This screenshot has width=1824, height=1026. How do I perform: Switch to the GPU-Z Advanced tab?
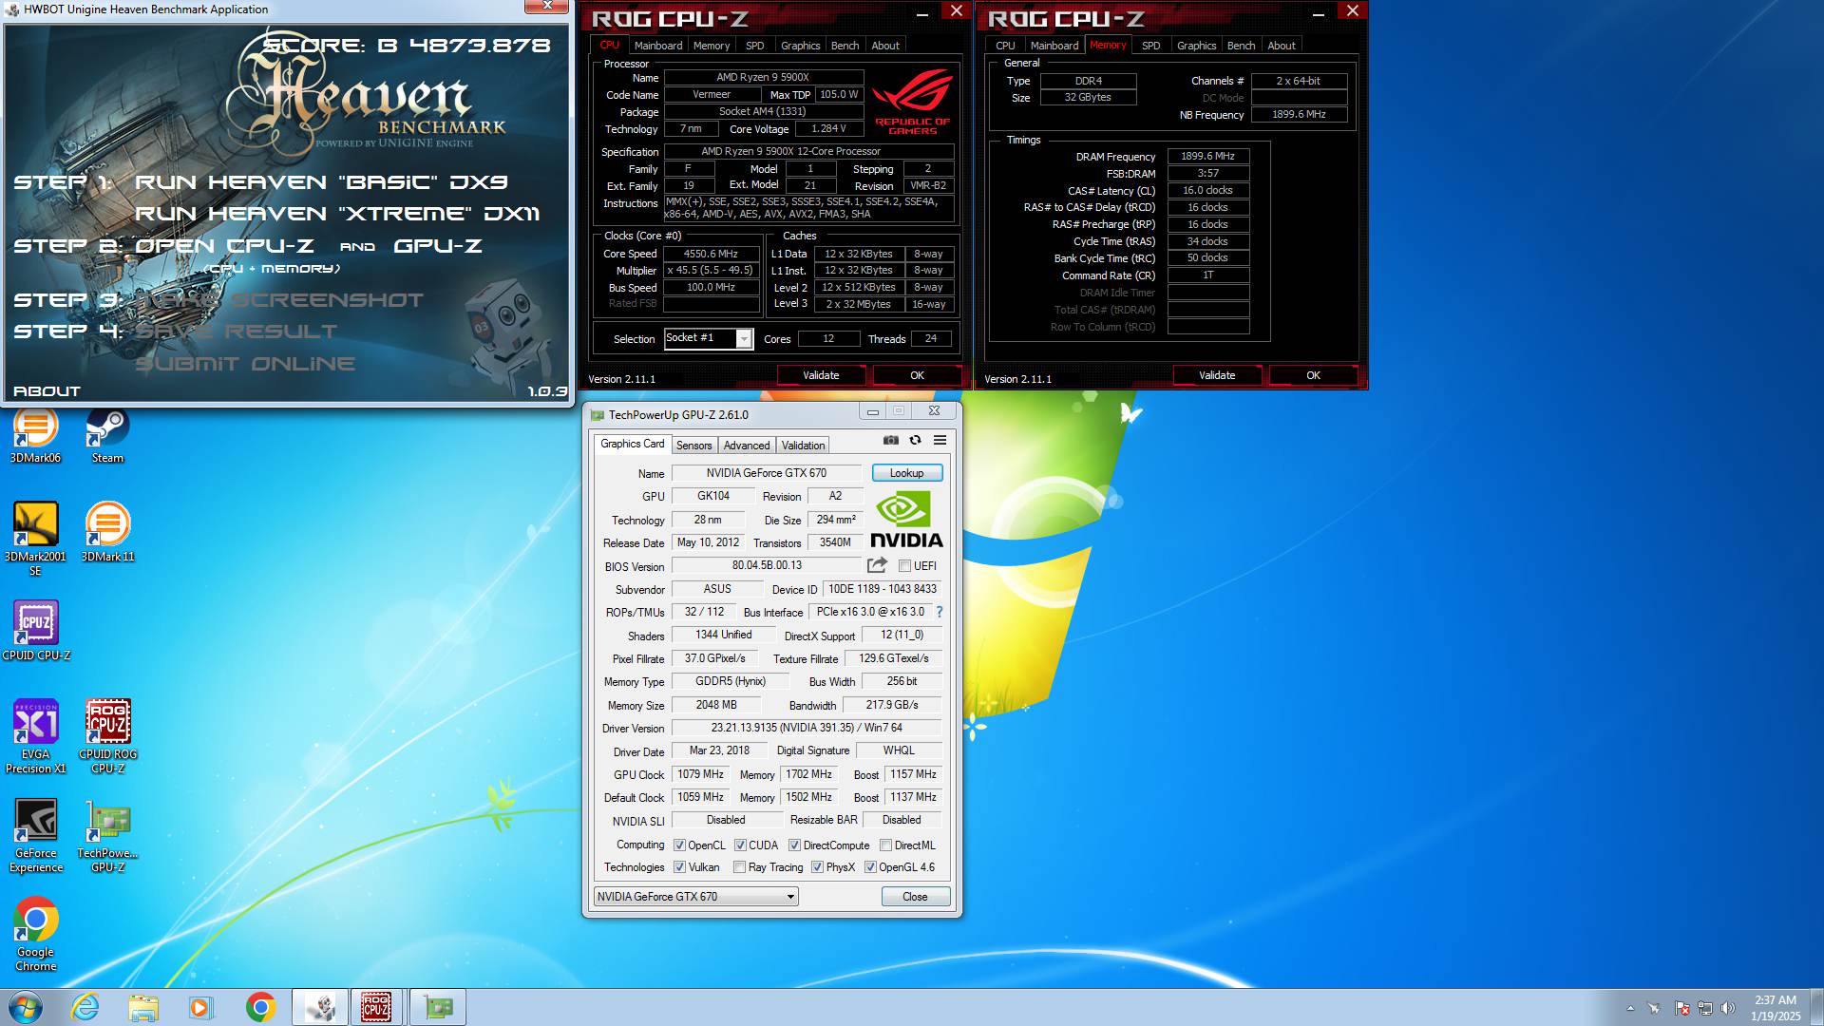tap(747, 446)
